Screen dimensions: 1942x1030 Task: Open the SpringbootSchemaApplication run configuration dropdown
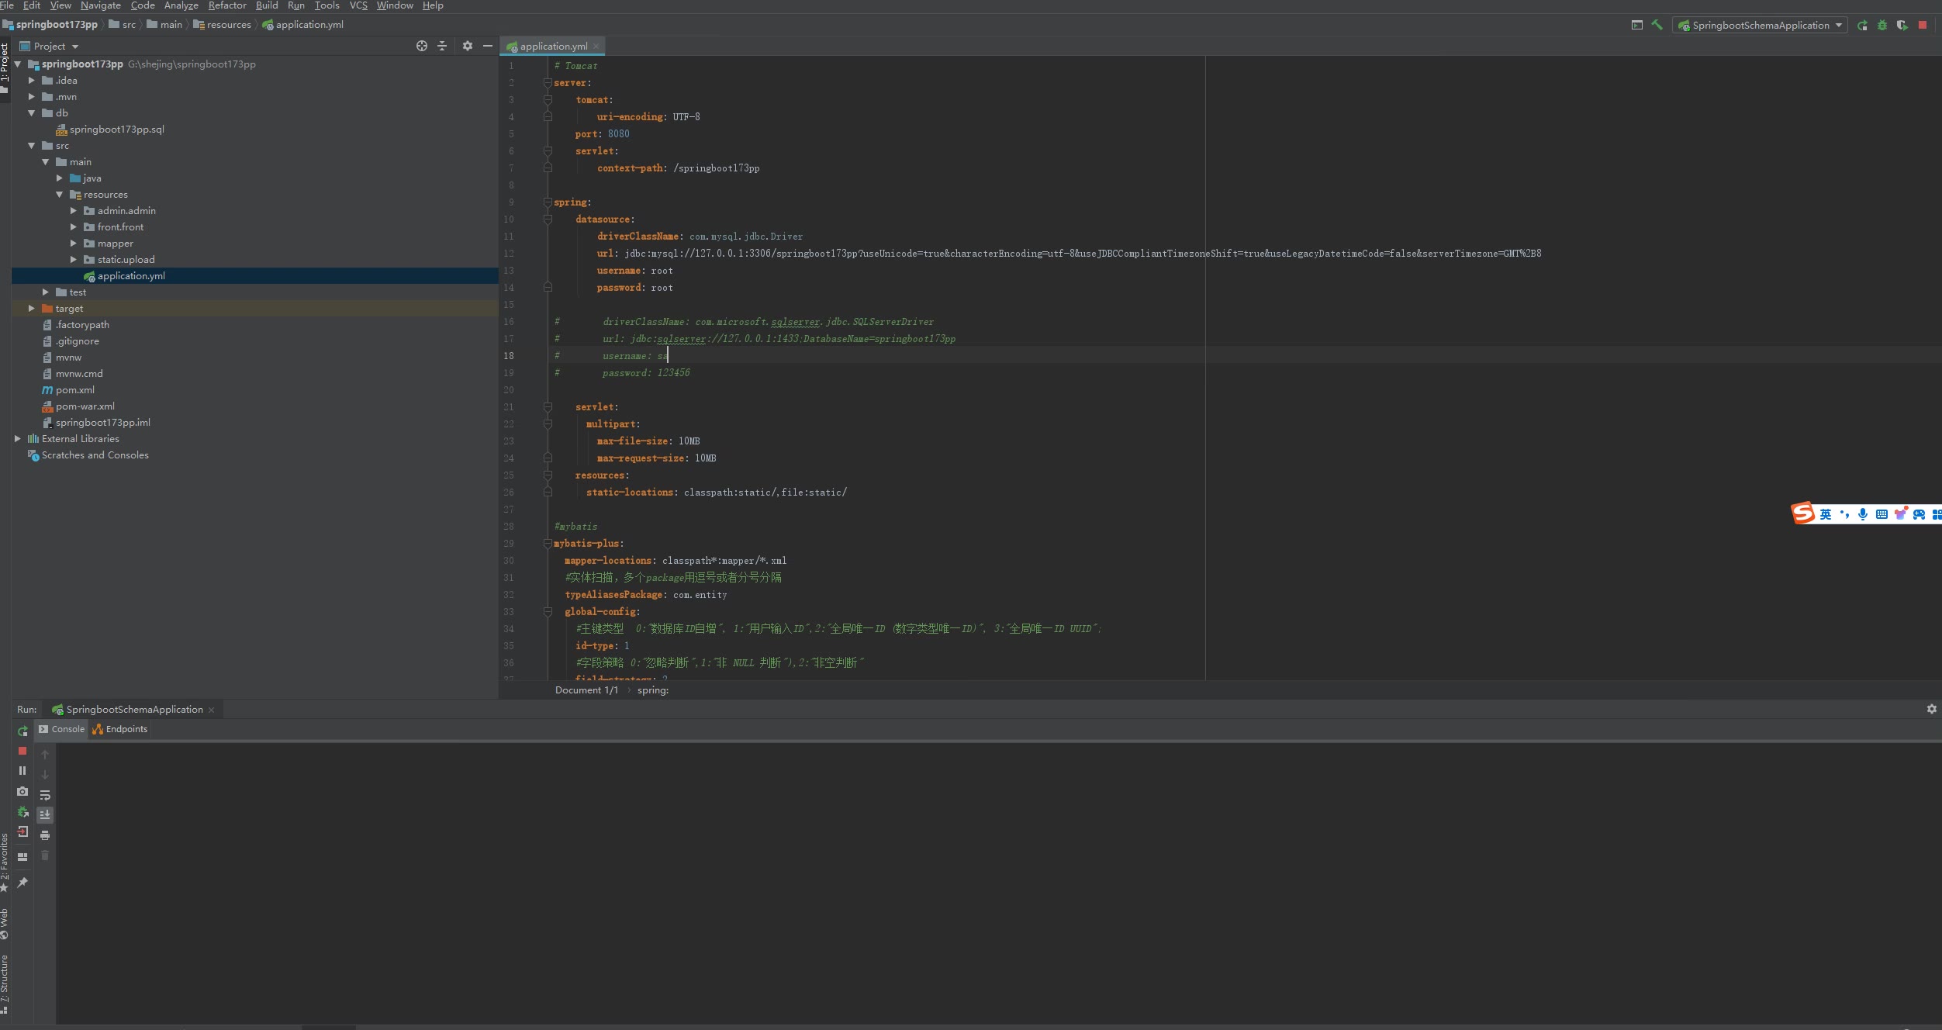point(1761,25)
